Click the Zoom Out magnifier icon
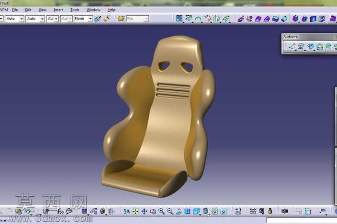Image resolution: width=337 pixels, height=224 pixels. [x=170, y=212]
